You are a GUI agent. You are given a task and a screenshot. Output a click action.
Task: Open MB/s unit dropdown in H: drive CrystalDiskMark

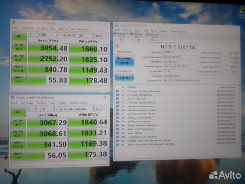(x=101, y=109)
